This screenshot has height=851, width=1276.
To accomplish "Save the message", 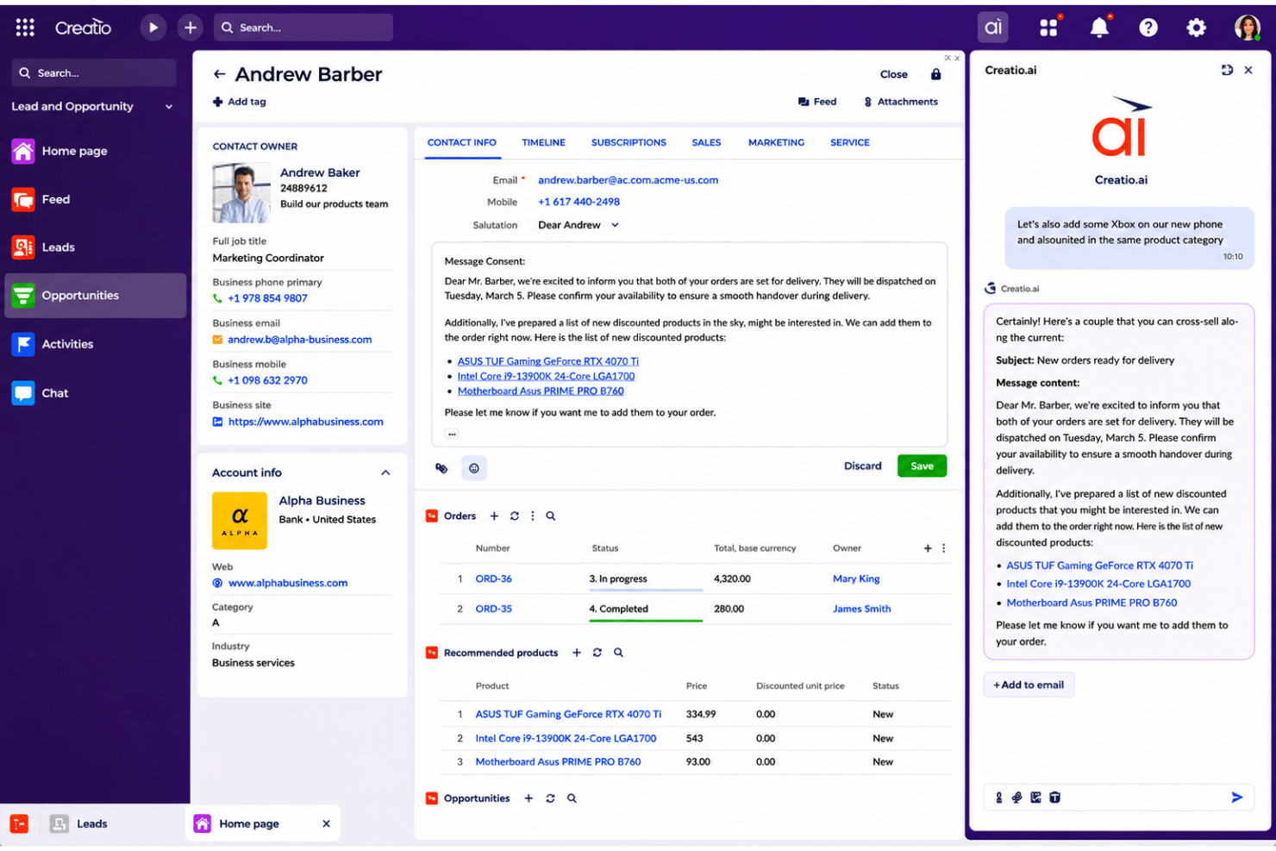I will click(x=922, y=466).
